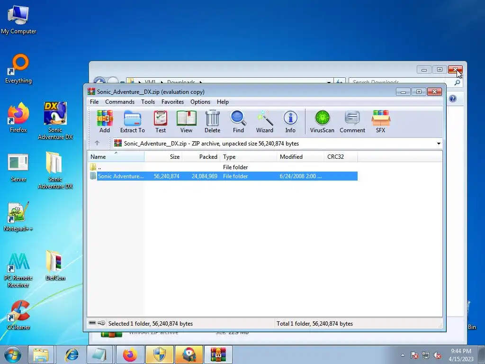Run the Test archive tool

point(161,121)
